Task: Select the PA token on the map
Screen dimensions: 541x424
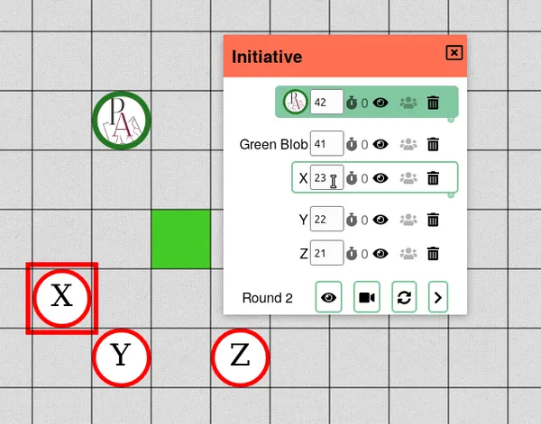Action: pos(122,121)
